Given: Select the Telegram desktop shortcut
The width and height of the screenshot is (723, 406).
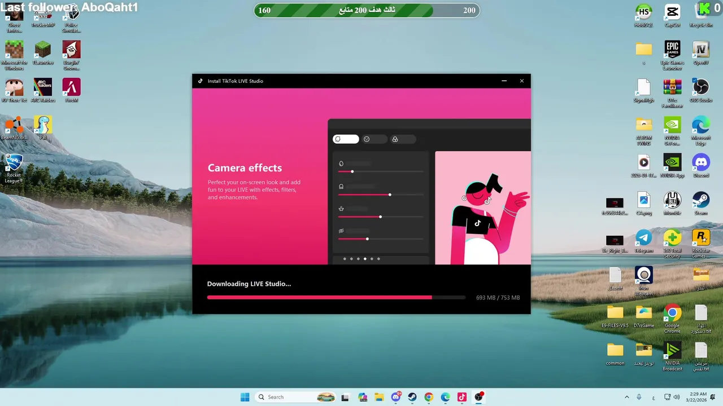Looking at the screenshot, I should coord(643,241).
